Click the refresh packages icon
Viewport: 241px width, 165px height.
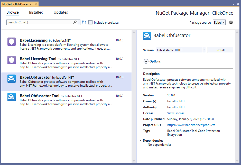click(84, 22)
